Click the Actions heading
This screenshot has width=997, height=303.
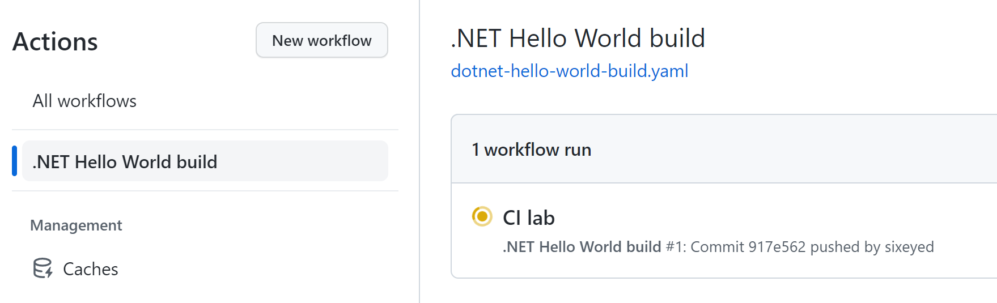point(55,42)
